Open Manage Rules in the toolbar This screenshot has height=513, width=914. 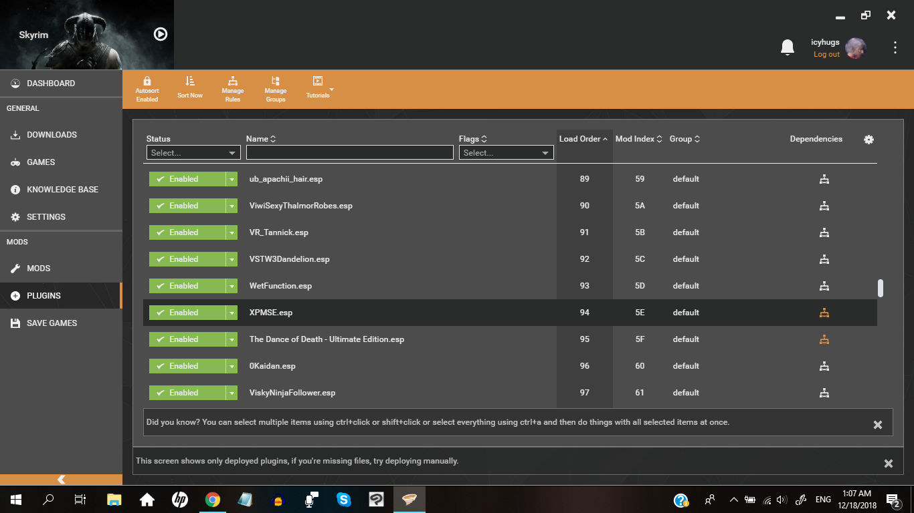[x=233, y=81]
